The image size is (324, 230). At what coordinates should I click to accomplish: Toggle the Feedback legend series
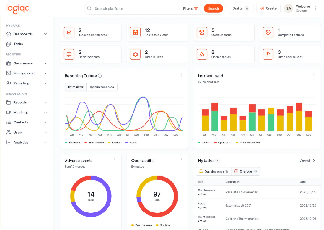[x=73, y=142]
